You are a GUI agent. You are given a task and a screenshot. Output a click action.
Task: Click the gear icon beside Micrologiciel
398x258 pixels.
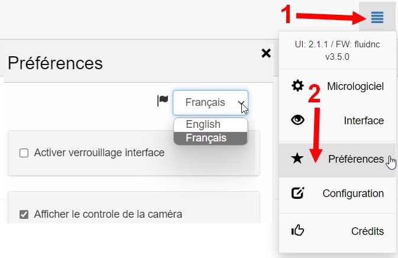click(297, 86)
